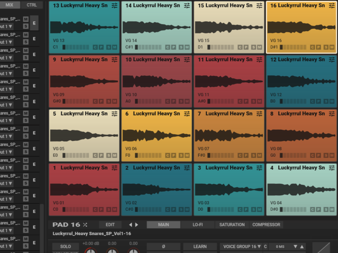Click down arrow beside 0 MS value

coord(295,247)
